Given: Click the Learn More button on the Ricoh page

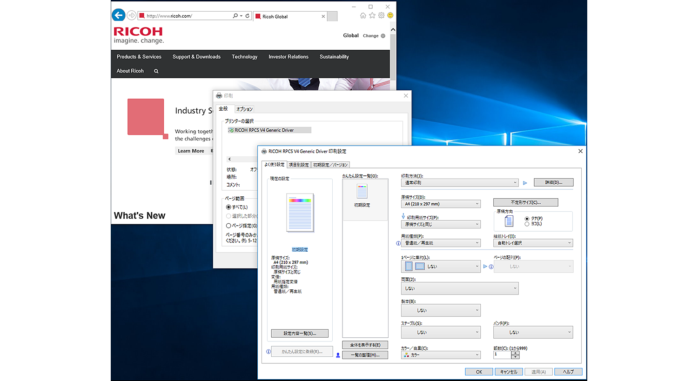Looking at the screenshot, I should click(x=191, y=150).
